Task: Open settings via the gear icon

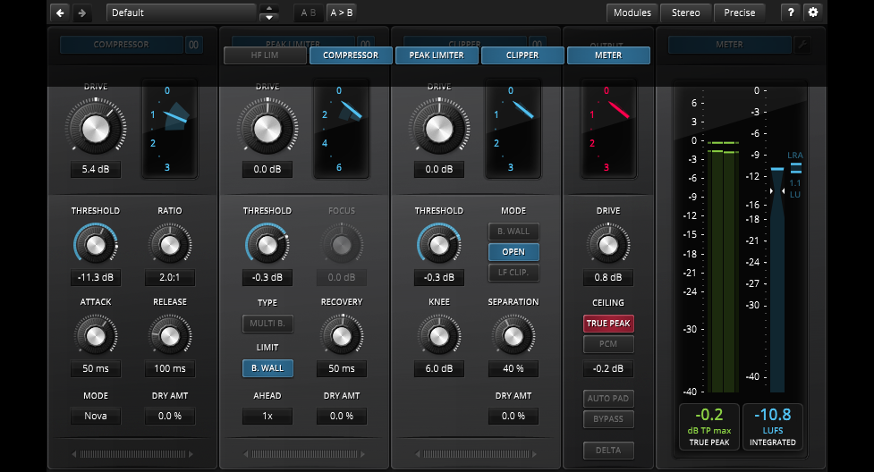Action: coord(812,13)
